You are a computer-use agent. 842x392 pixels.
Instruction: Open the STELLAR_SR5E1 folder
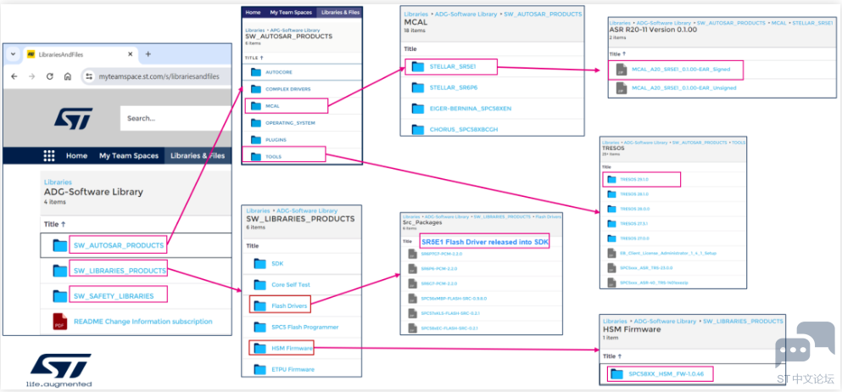pos(453,66)
